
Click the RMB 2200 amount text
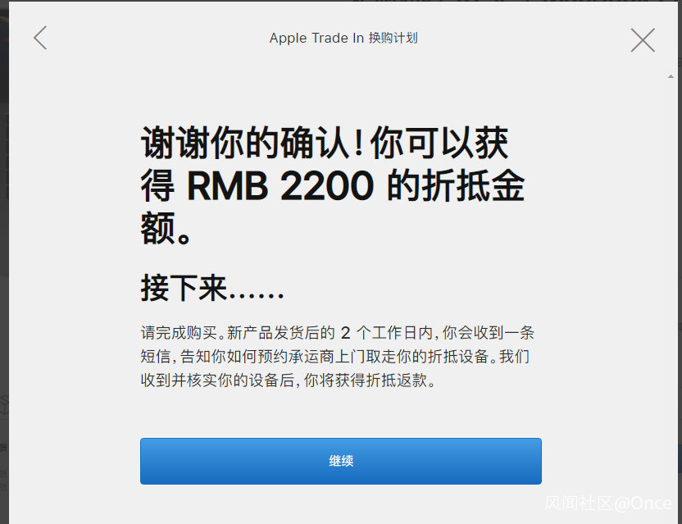(x=280, y=186)
